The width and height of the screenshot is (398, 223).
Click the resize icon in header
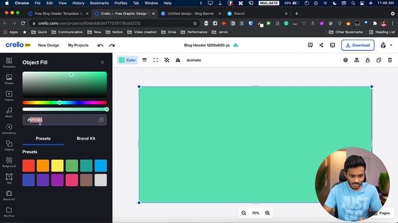(x=333, y=45)
